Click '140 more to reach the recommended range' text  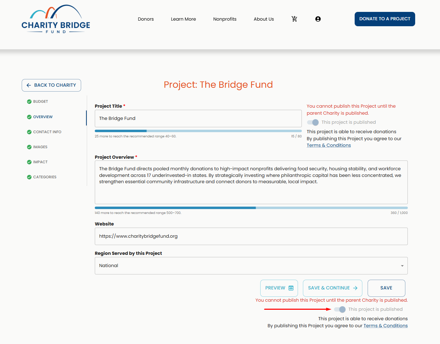(138, 213)
